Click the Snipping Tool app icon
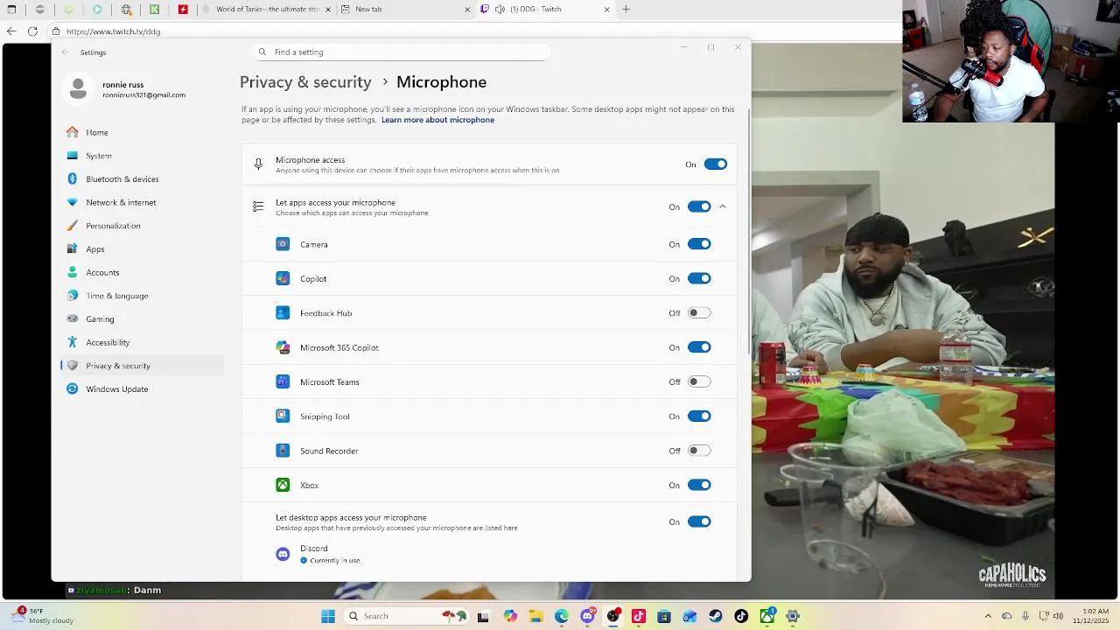The width and height of the screenshot is (1120, 630). [283, 416]
